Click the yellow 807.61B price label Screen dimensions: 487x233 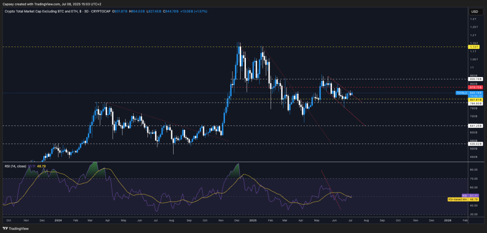click(x=476, y=99)
